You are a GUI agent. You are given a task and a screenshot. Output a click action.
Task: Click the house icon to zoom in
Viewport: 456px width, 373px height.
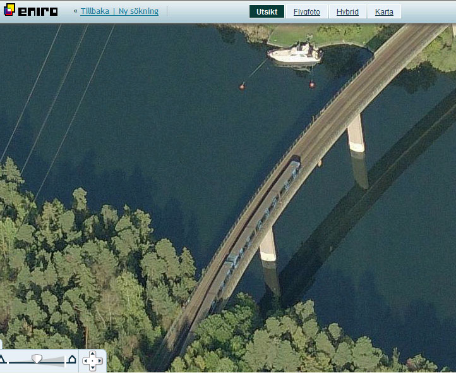pos(72,359)
